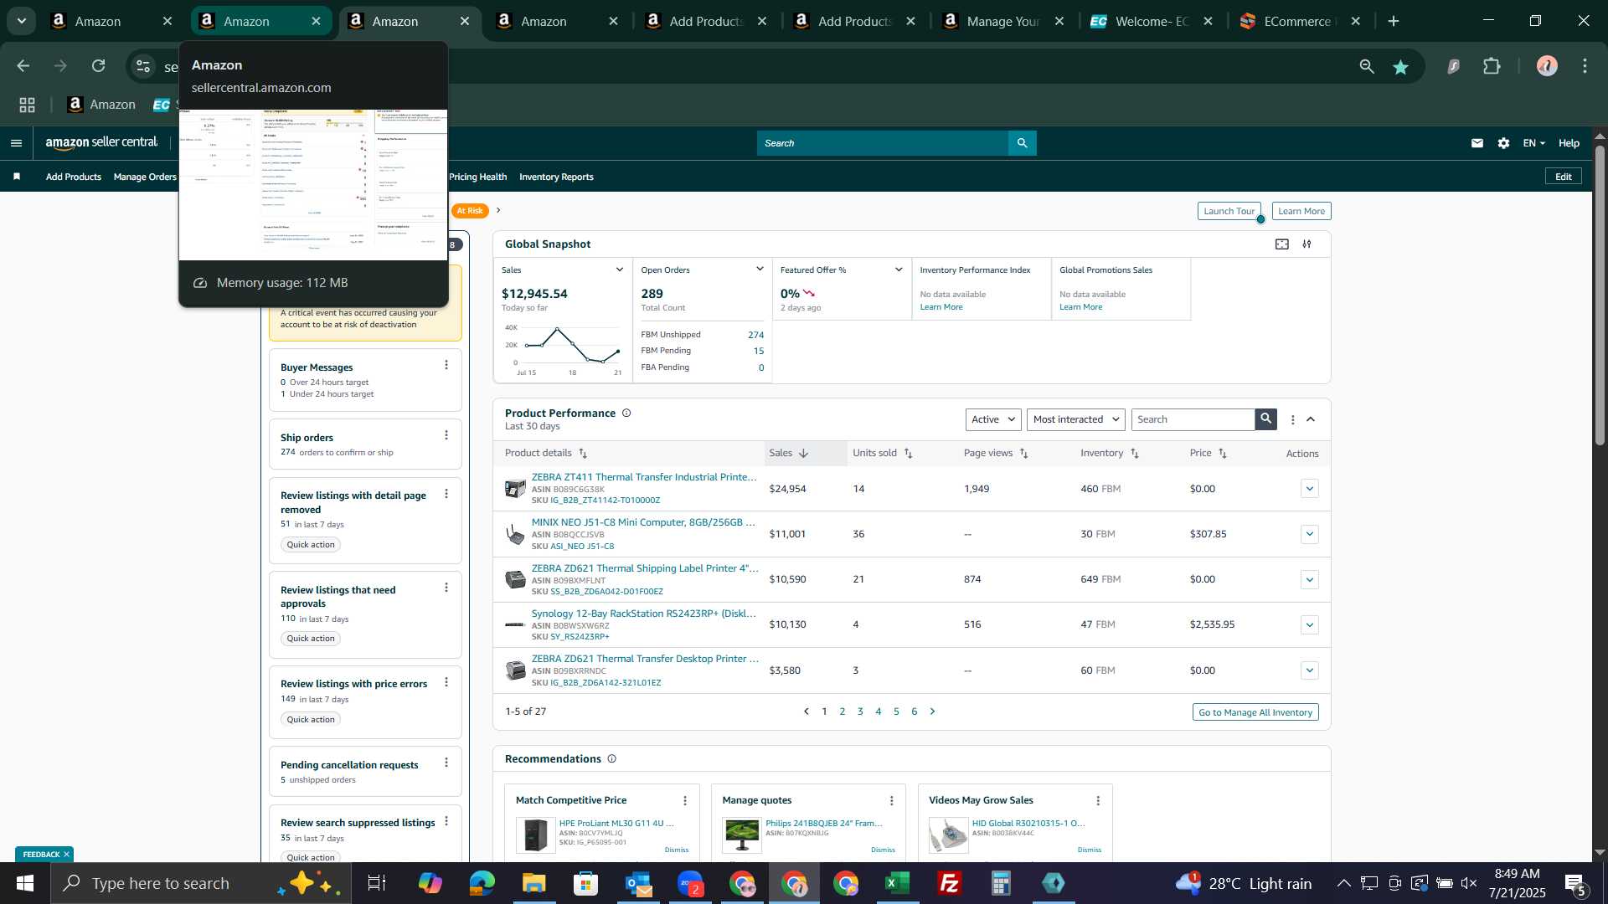
Task: Open actions dropdown for MINIX NEO J51-C8 row
Action: [x=1310, y=534]
